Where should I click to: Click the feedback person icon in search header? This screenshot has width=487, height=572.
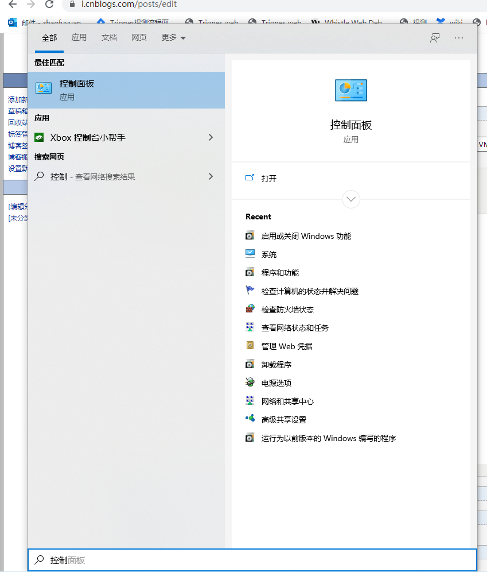435,38
